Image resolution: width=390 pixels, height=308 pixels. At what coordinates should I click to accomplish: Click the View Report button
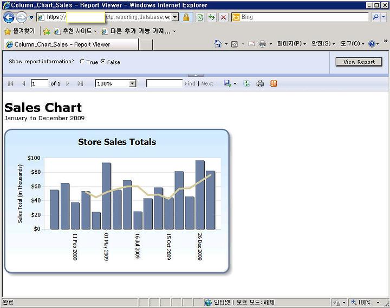click(x=359, y=62)
